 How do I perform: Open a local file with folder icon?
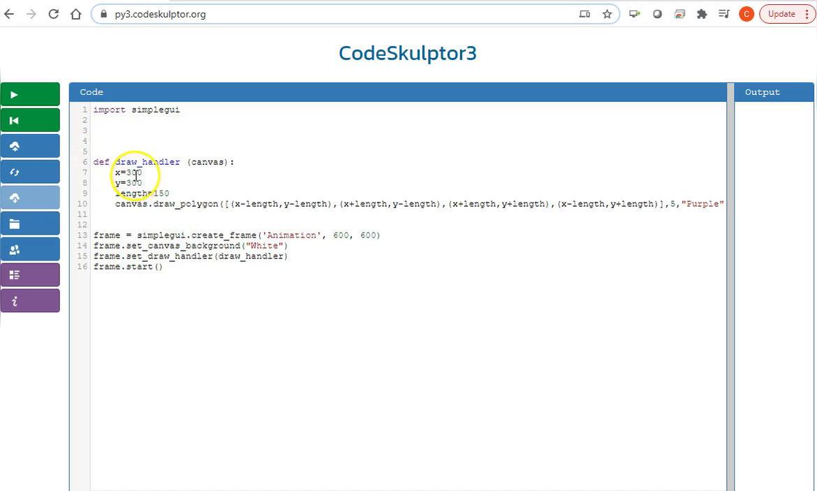point(30,223)
